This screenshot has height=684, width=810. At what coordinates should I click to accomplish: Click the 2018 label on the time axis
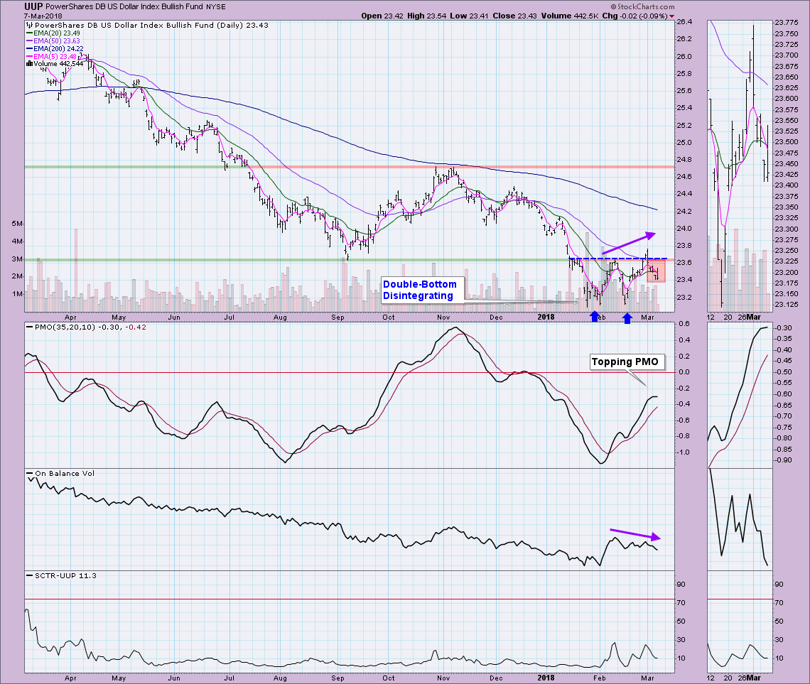coord(546,316)
